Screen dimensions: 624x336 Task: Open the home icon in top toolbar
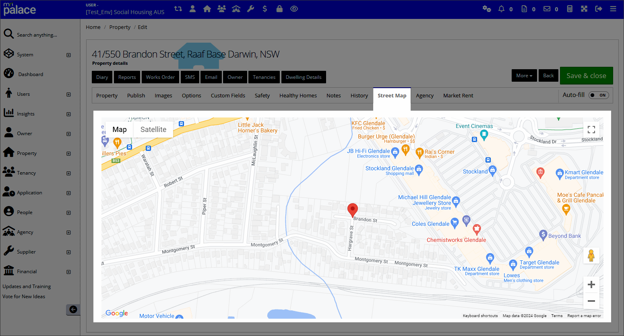coord(207,8)
